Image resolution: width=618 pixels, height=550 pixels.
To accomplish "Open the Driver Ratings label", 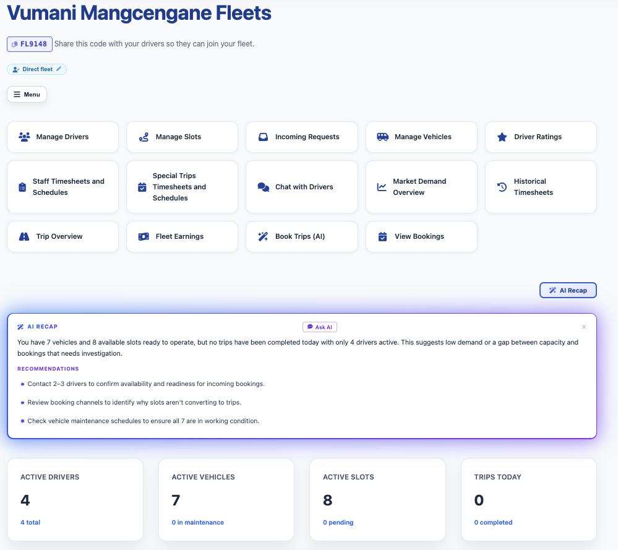I will 538,137.
